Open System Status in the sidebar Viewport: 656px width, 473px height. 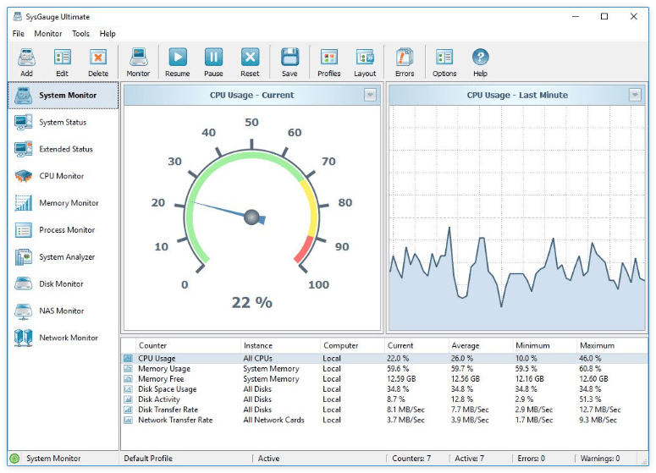[x=63, y=122]
